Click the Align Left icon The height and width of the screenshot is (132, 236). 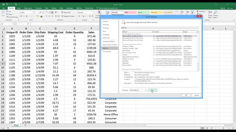click(x=47, y=16)
